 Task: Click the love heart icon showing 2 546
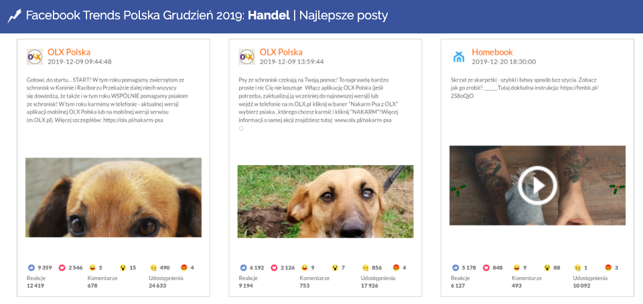pos(63,267)
